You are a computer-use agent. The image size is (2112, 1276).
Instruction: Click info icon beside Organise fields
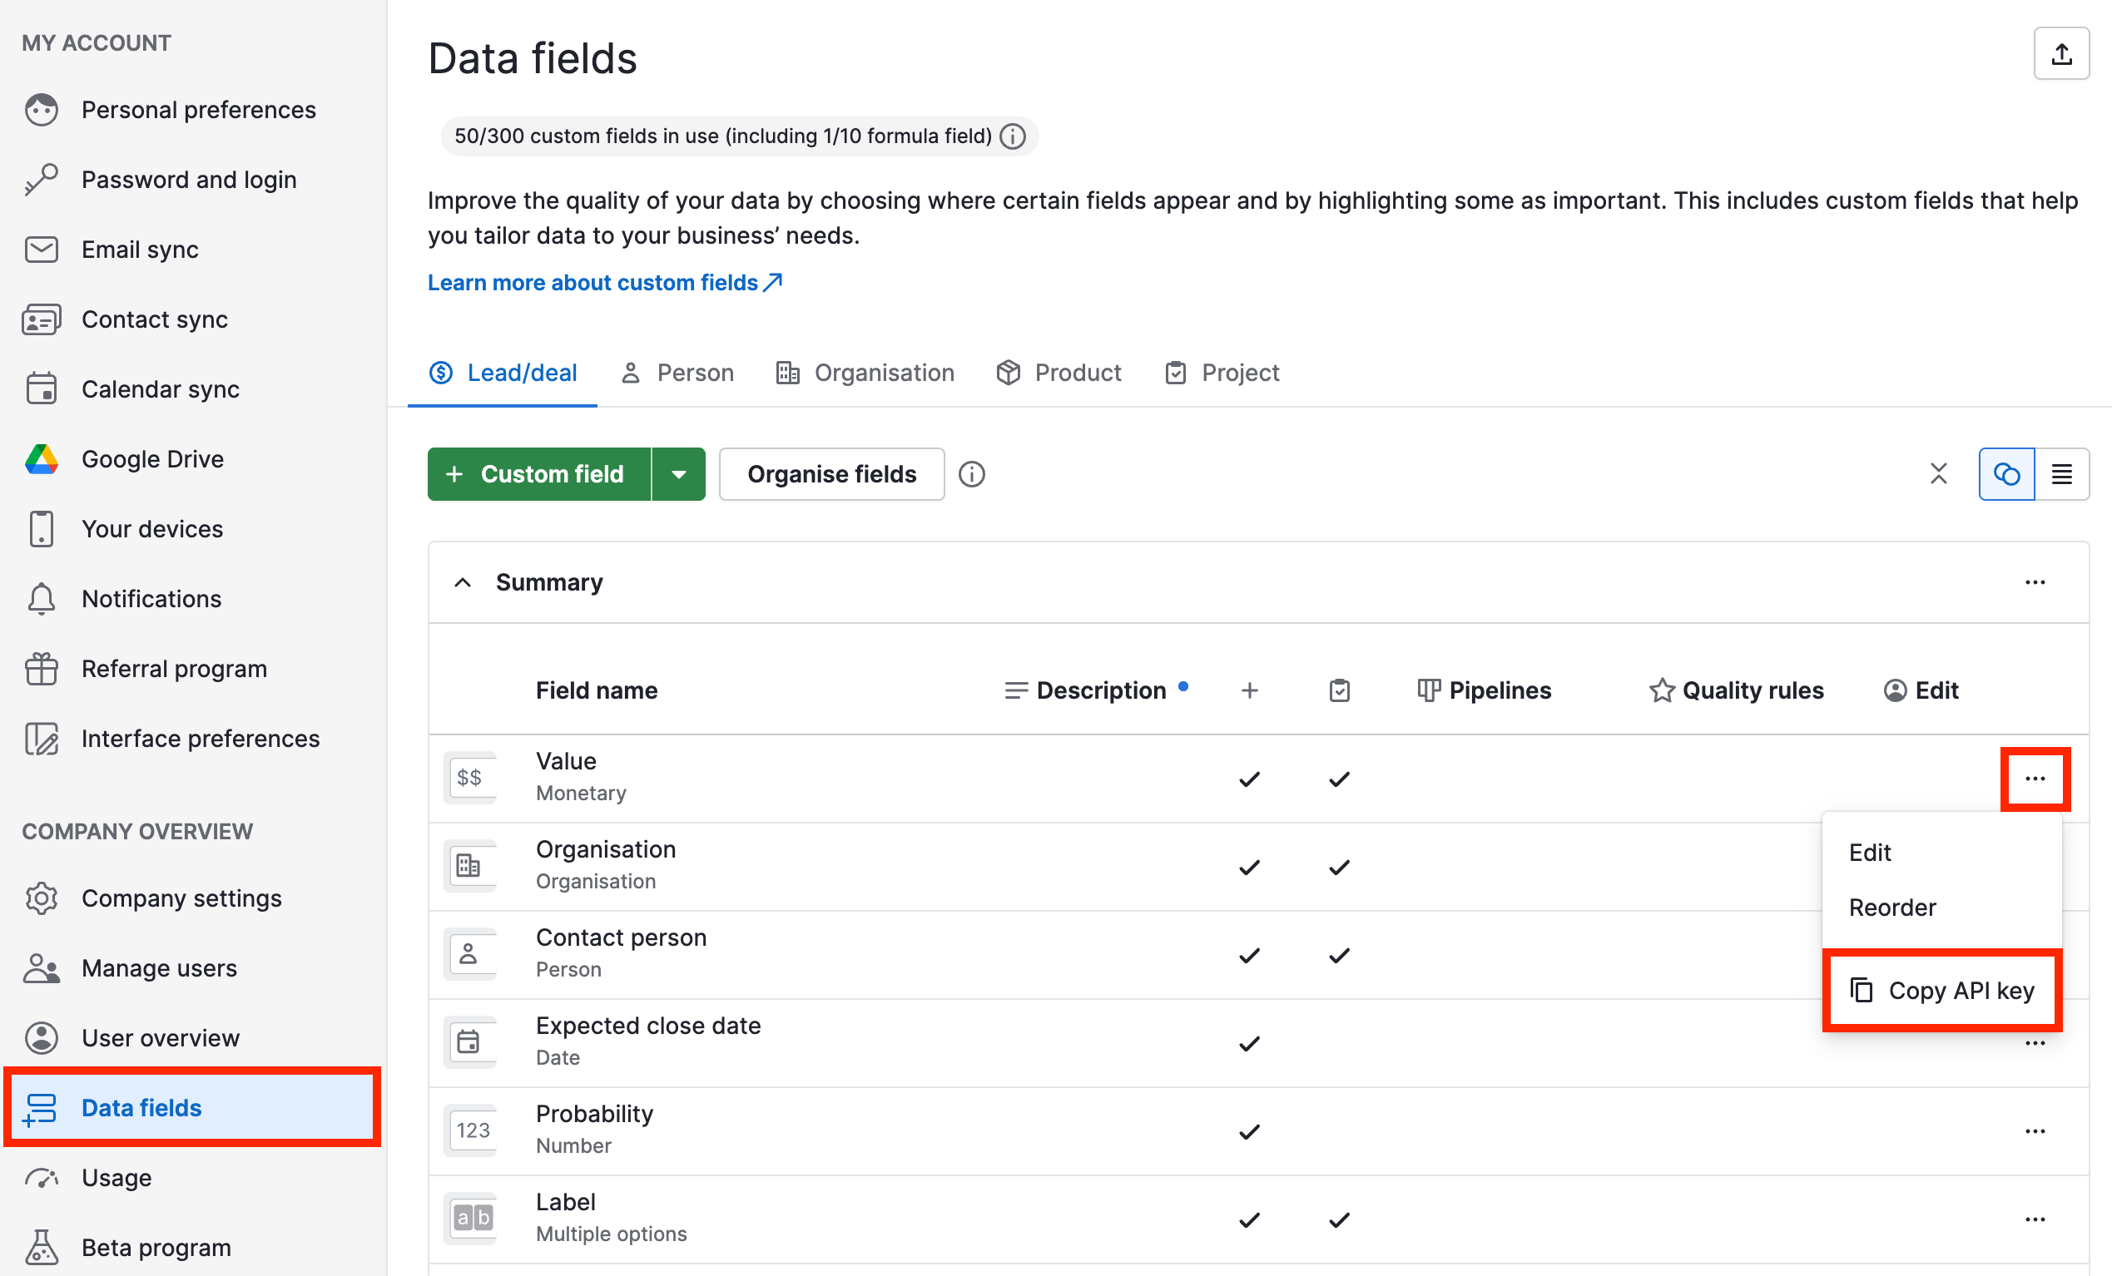[971, 474]
